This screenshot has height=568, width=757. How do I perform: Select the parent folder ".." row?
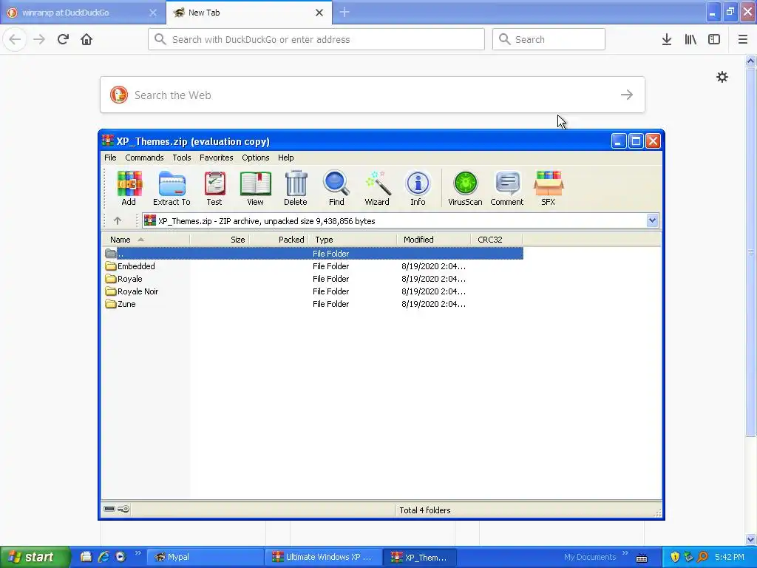tap(313, 254)
